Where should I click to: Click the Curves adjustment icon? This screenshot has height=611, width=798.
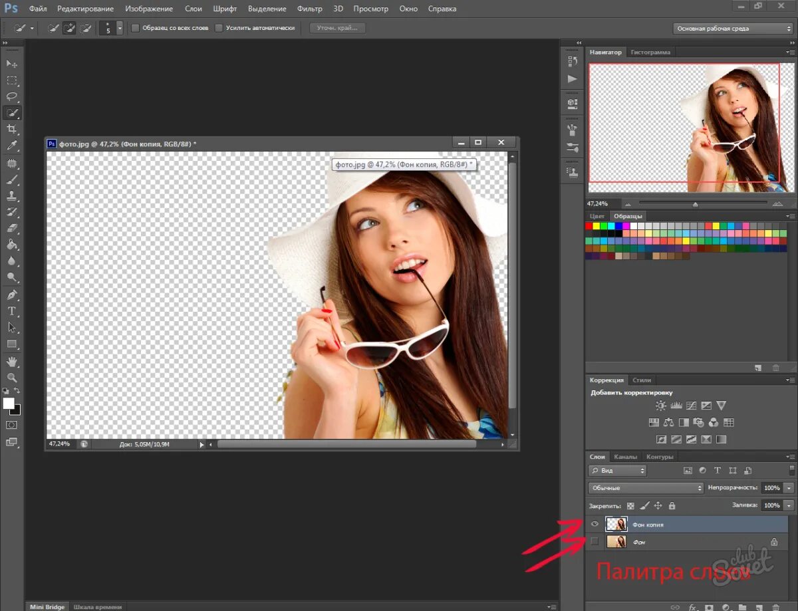click(x=692, y=406)
